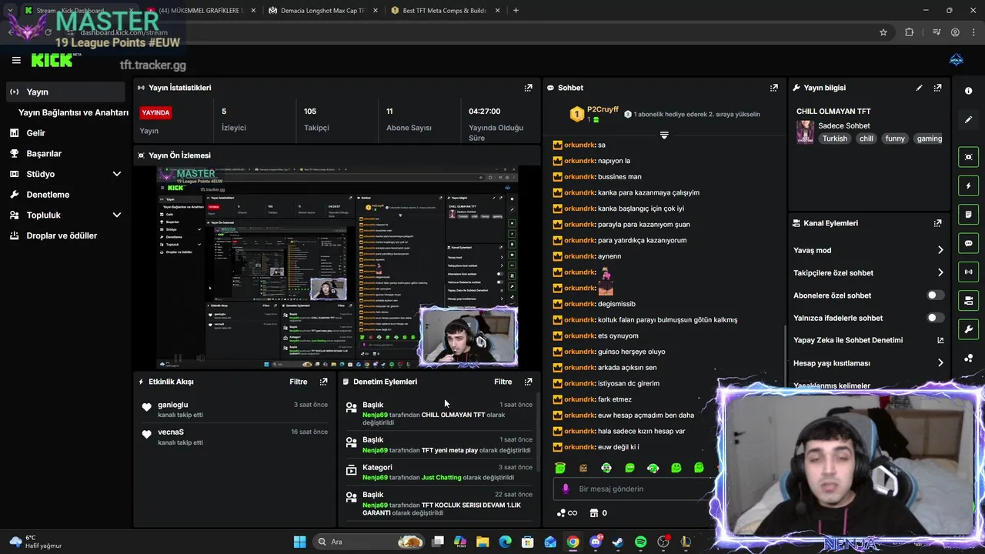Open Yapay Zeka ile Sohbet Denetimi link
The width and height of the screenshot is (985, 554).
coord(869,340)
